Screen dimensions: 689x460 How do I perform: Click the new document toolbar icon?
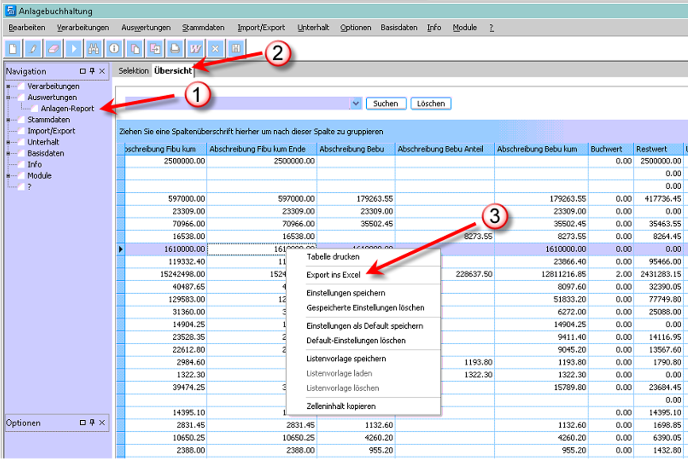tap(12, 49)
